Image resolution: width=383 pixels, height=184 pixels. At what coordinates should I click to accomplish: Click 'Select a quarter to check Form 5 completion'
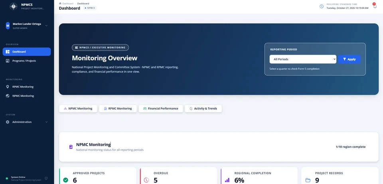[x=294, y=69]
